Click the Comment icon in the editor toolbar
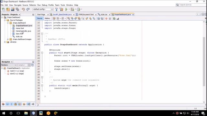The width and height of the screenshot is (207, 116). [114, 19]
